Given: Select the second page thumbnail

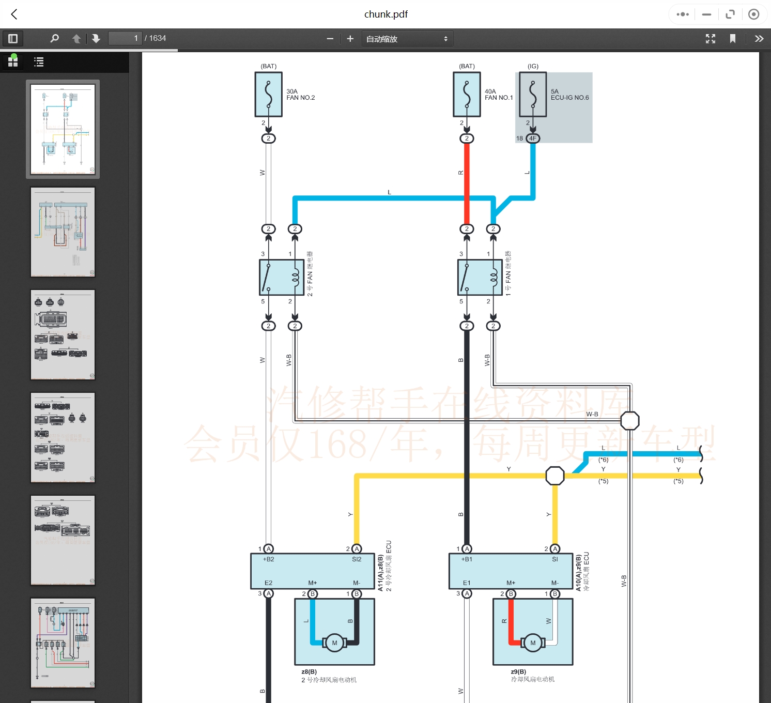Looking at the screenshot, I should click(63, 232).
